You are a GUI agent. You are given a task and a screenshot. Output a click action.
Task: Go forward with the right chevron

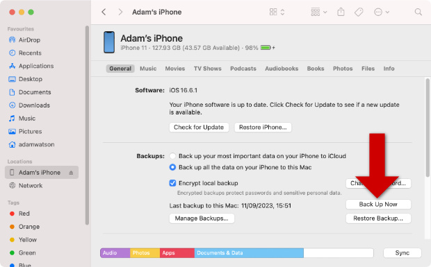(x=120, y=12)
